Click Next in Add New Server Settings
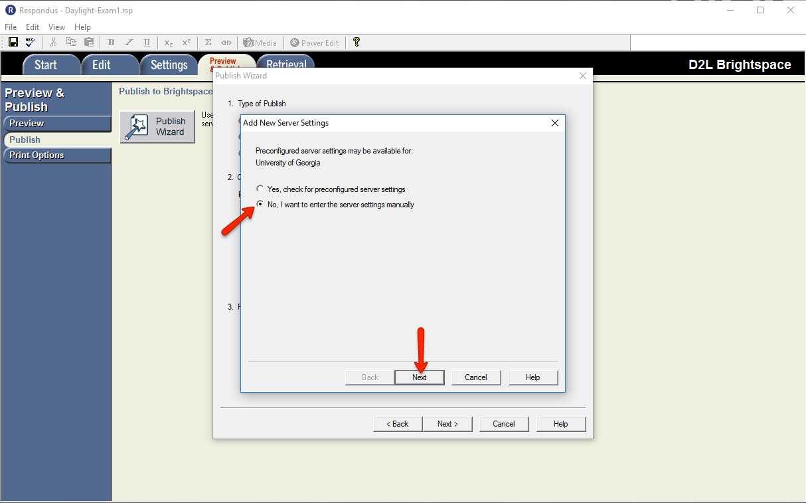Image resolution: width=806 pixels, height=503 pixels. pyautogui.click(x=419, y=377)
